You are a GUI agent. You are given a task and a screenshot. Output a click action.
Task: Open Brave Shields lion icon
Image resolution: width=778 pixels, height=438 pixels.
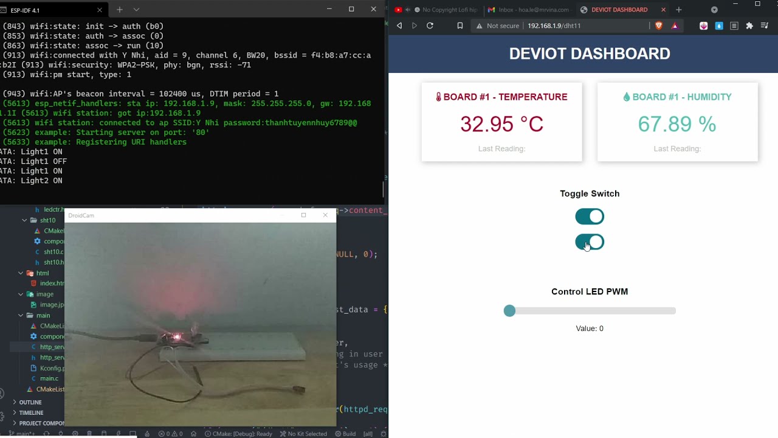(659, 26)
